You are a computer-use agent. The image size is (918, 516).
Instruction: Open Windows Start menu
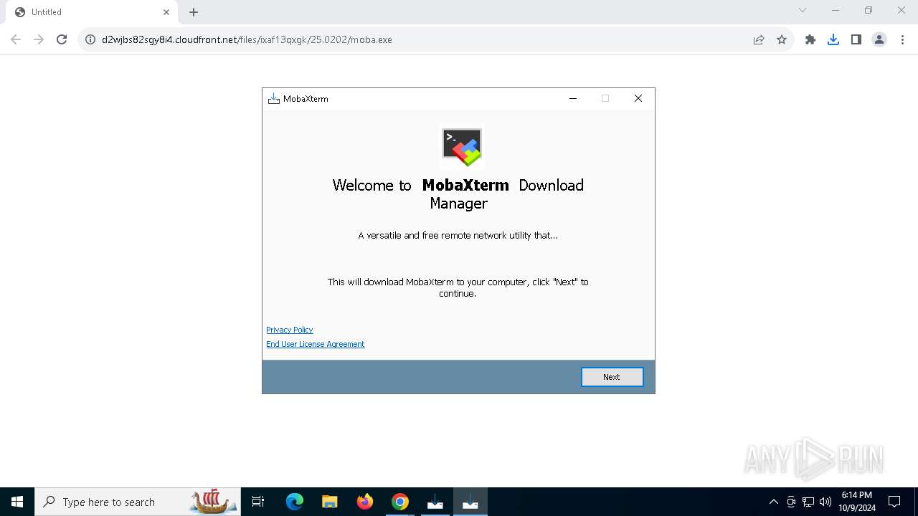pos(17,502)
